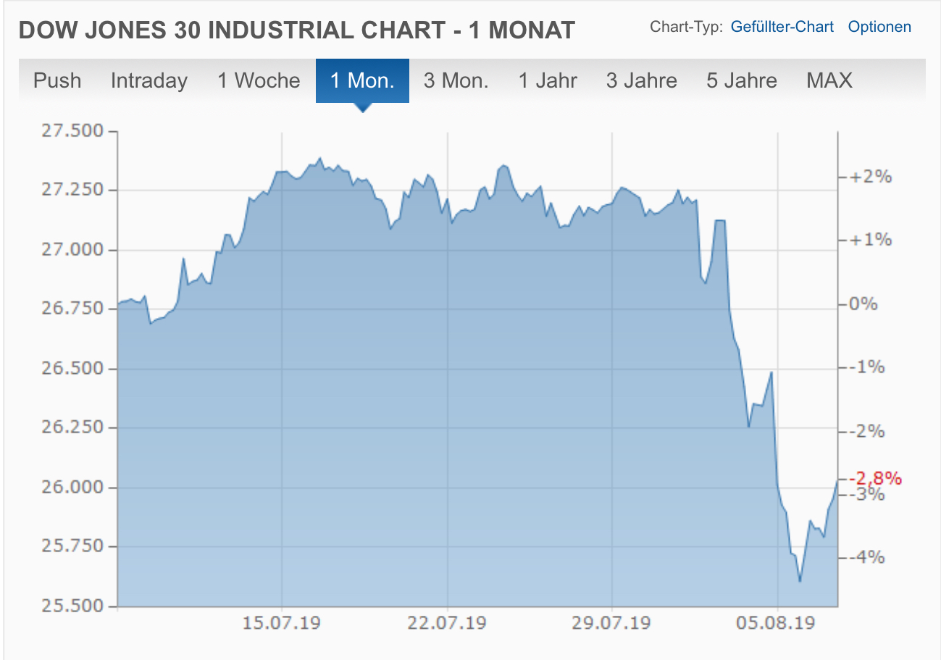Image resolution: width=941 pixels, height=660 pixels.
Task: Switch to the Push tab
Action: 57,80
